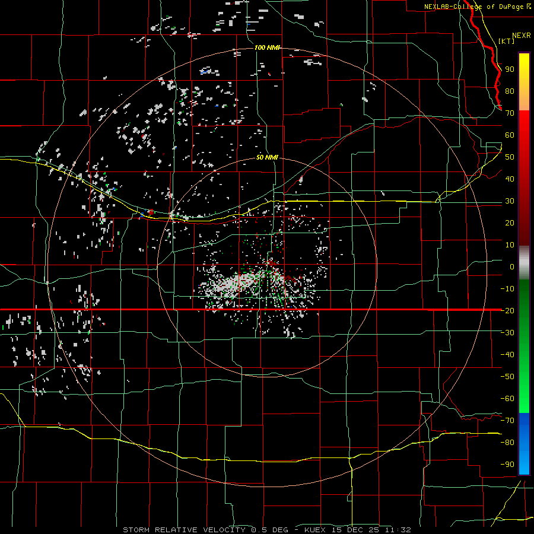Screen dimensions: 534x534
Task: Click the 20 value on velocity scale
Action: [x=510, y=223]
